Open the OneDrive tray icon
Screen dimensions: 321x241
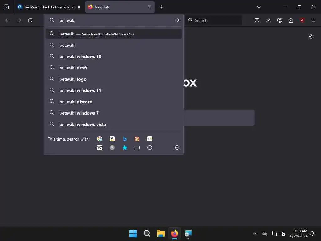coord(265,233)
